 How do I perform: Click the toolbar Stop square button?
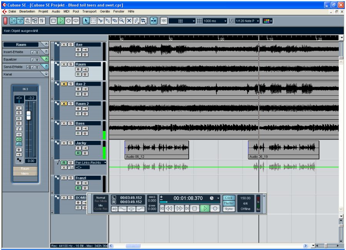tap(53, 21)
